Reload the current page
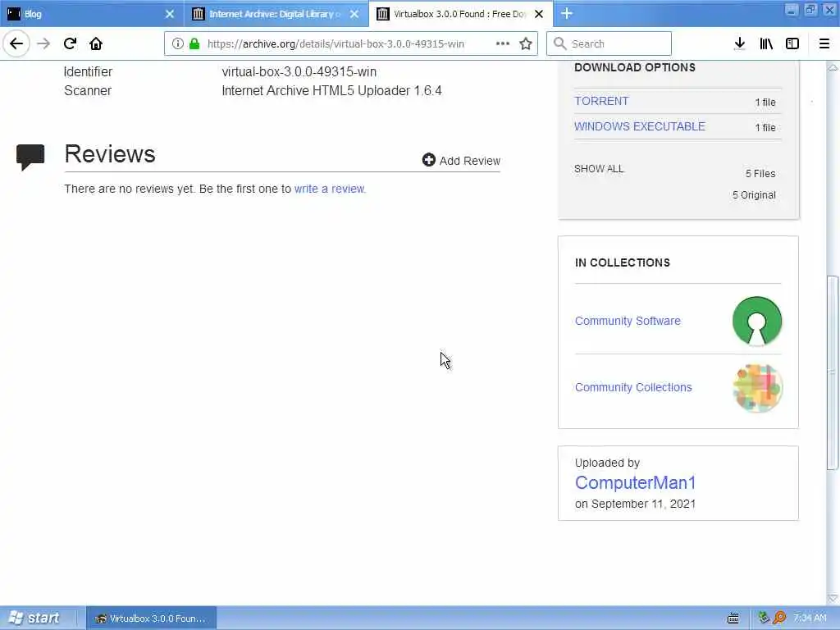This screenshot has height=630, width=840. (x=71, y=43)
